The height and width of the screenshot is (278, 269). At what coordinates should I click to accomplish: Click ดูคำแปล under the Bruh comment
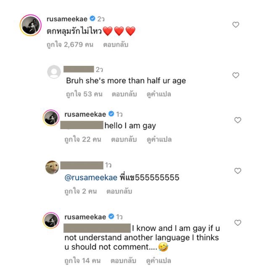(159, 94)
